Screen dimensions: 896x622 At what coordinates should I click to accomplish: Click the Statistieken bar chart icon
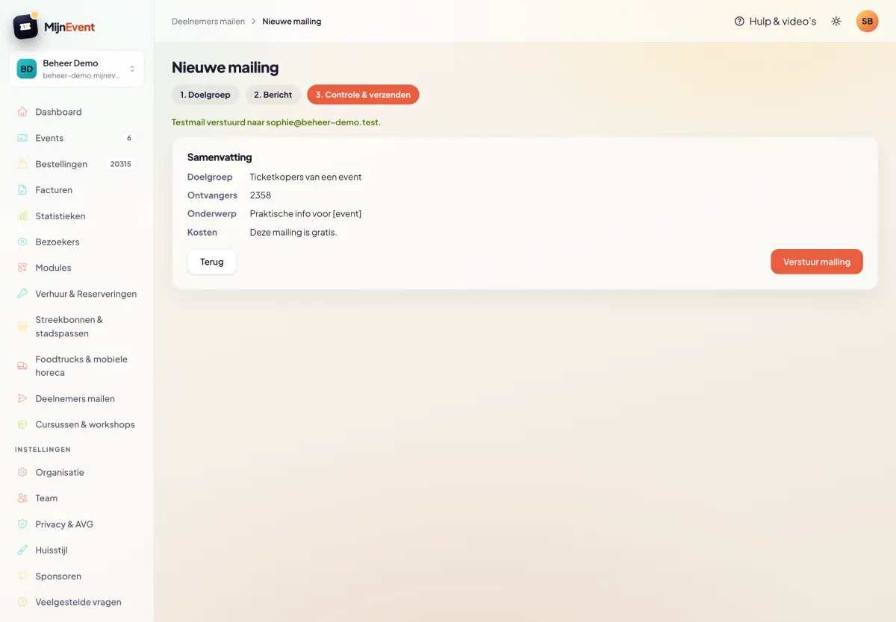[22, 216]
